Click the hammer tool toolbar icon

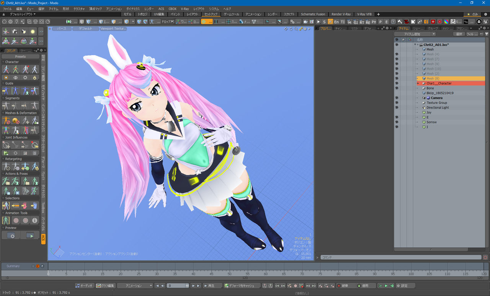[x=400, y=21]
